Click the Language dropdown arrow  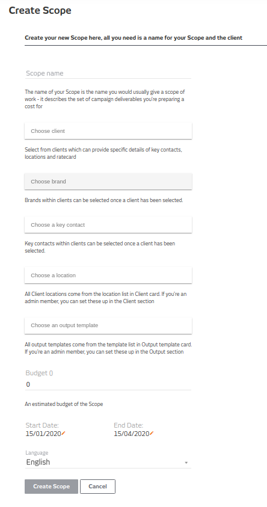point(186,462)
